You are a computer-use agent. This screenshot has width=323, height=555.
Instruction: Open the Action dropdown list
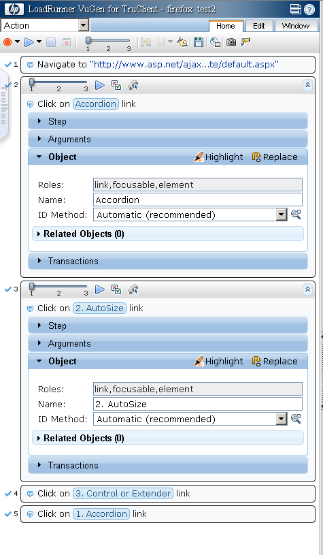(84, 25)
